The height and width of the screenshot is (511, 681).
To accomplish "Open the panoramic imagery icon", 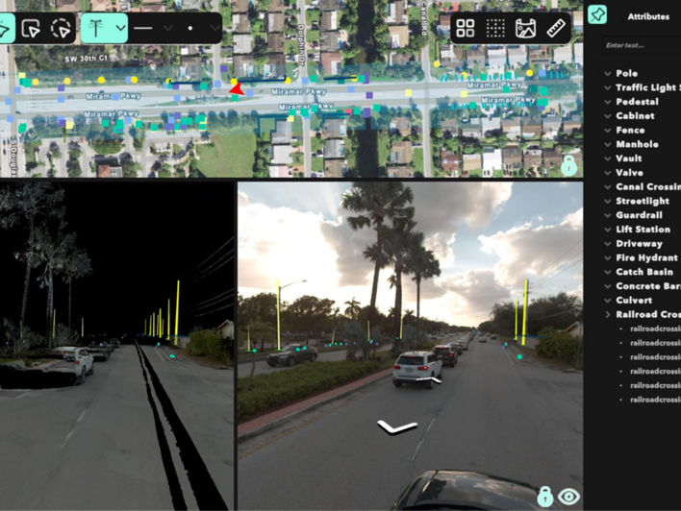I will (x=525, y=29).
